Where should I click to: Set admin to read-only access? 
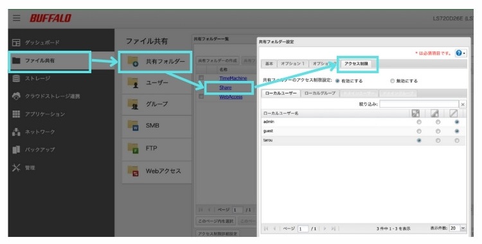click(438, 122)
